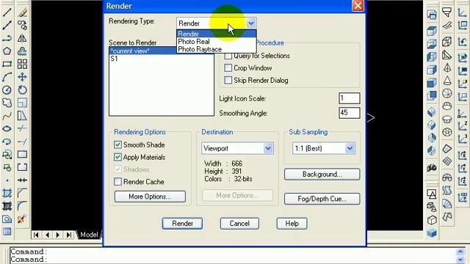Enable the Render Cache checkbox
Image resolution: width=470 pixels, height=264 pixels.
point(117,182)
